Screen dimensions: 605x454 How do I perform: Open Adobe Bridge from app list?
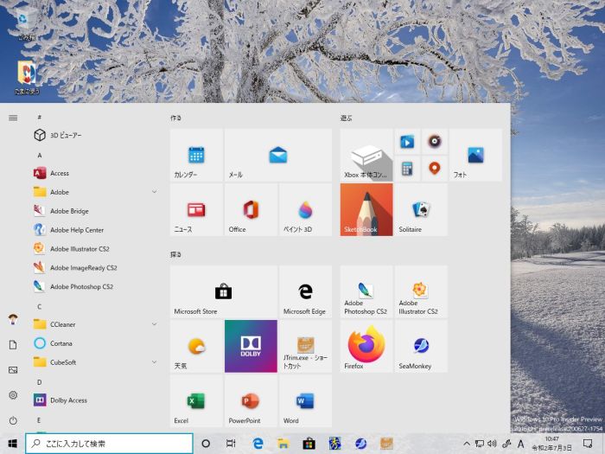tap(69, 211)
